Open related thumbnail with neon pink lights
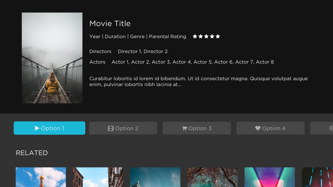Image resolution: width=333 pixels, height=187 pixels. (x=270, y=177)
